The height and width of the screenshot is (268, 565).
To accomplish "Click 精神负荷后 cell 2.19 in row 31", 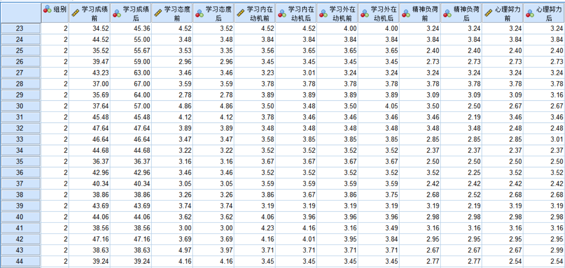I will (461, 117).
